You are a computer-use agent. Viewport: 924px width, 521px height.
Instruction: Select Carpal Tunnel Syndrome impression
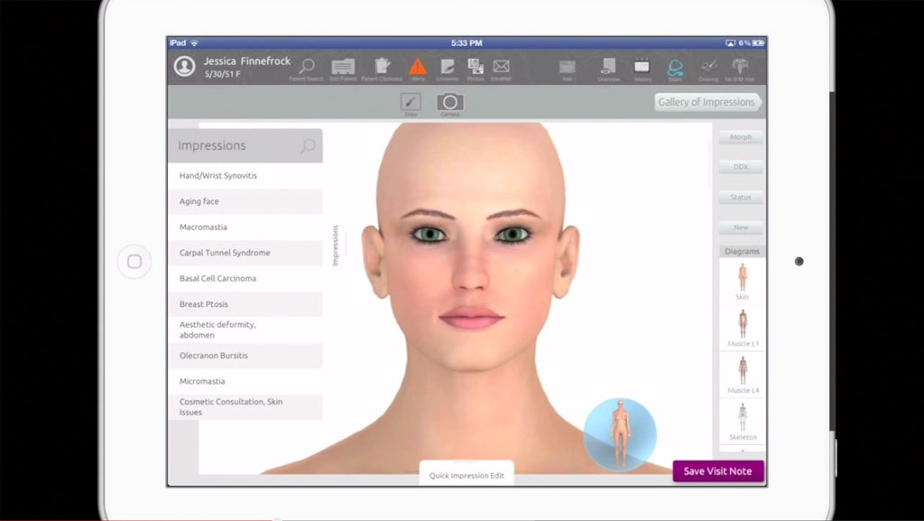pos(245,252)
